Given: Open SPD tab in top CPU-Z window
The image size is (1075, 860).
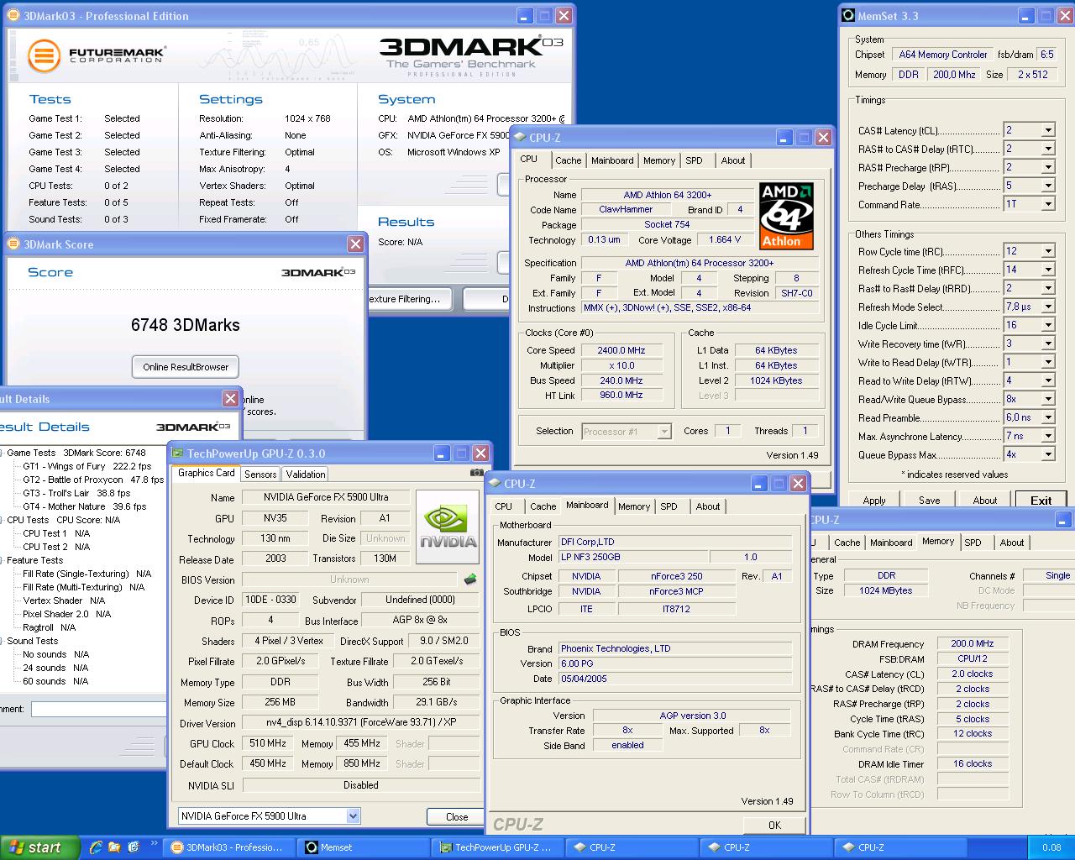Looking at the screenshot, I should pos(694,160).
